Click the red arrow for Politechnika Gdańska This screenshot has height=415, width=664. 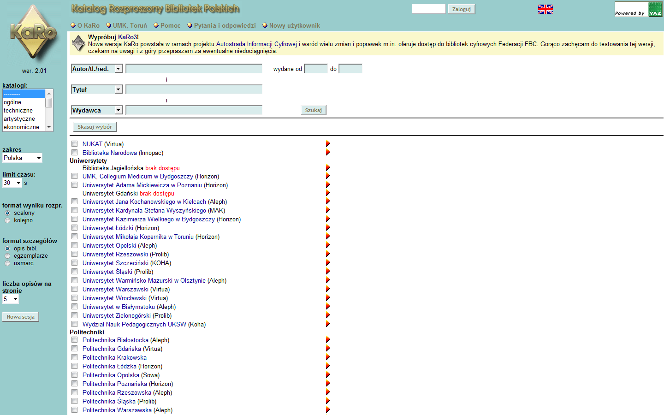(328, 349)
